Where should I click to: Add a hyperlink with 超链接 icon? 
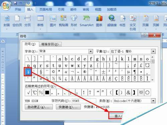click(x=112, y=21)
